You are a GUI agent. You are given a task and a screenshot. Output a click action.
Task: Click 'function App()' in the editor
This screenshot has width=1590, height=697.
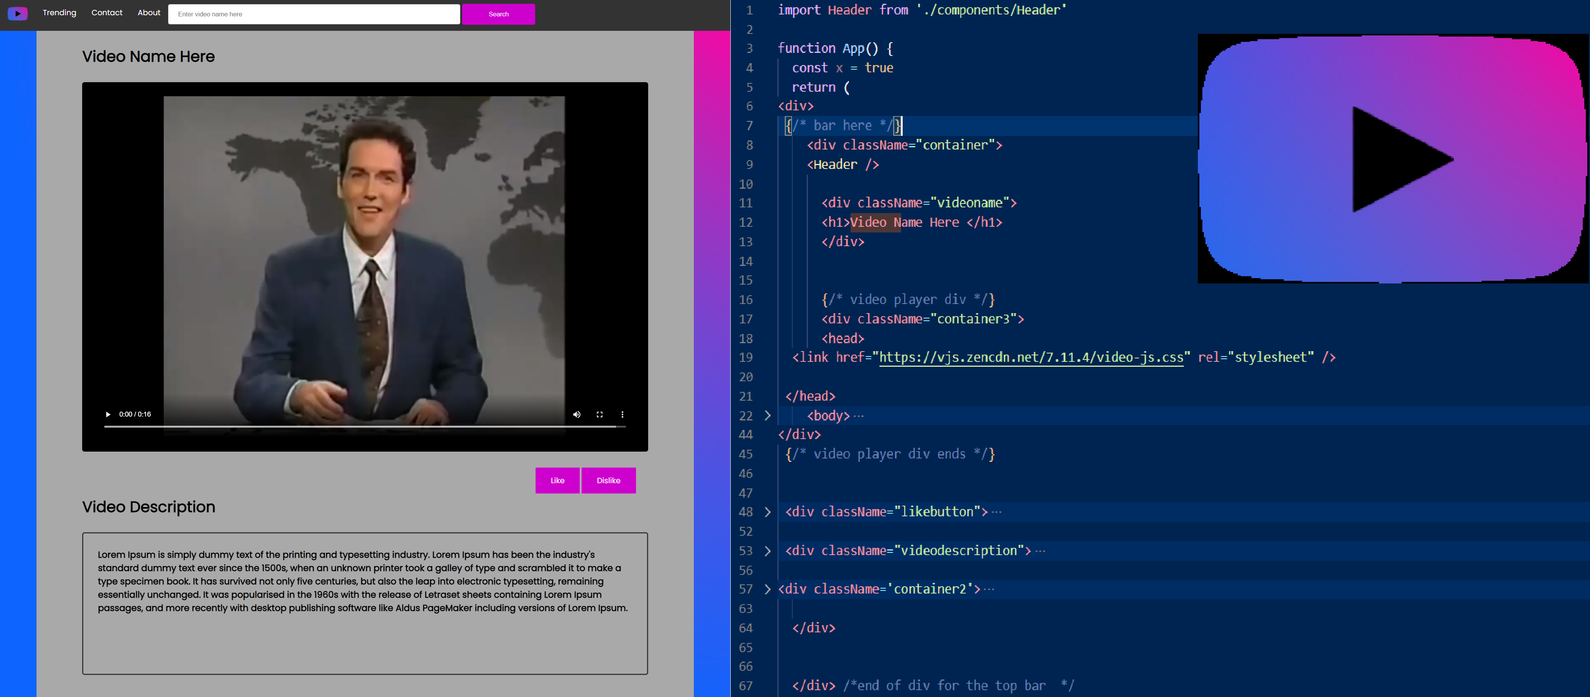pyautogui.click(x=835, y=48)
